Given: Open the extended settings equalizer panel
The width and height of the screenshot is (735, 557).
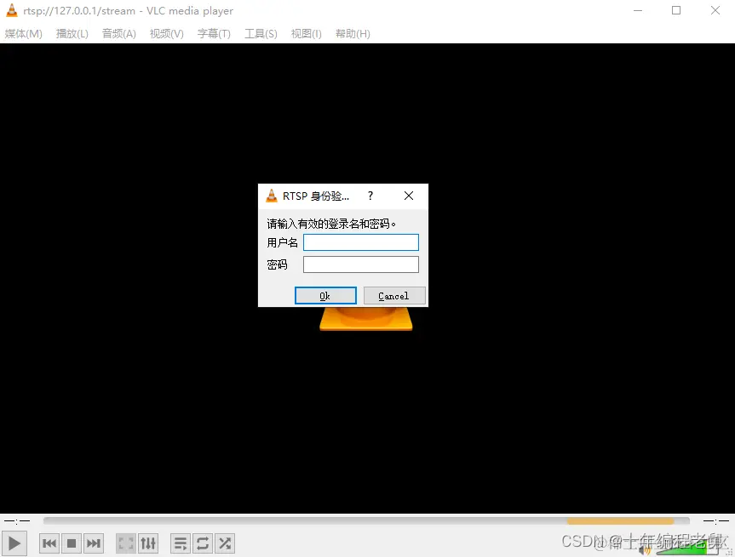Looking at the screenshot, I should click(148, 543).
